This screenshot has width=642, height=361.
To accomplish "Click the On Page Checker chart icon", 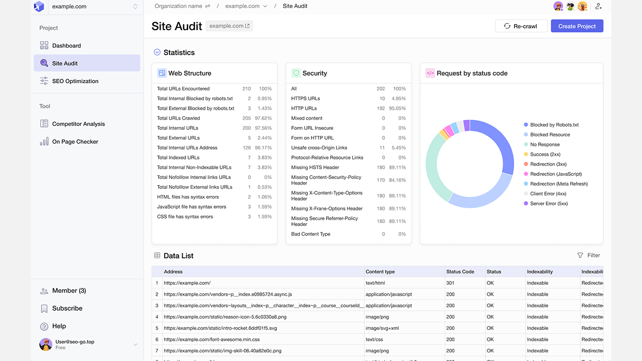I will [x=44, y=142].
